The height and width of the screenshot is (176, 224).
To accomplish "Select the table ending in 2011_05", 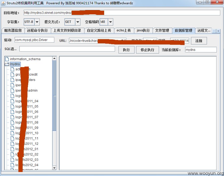I will (x=27, y=107).
